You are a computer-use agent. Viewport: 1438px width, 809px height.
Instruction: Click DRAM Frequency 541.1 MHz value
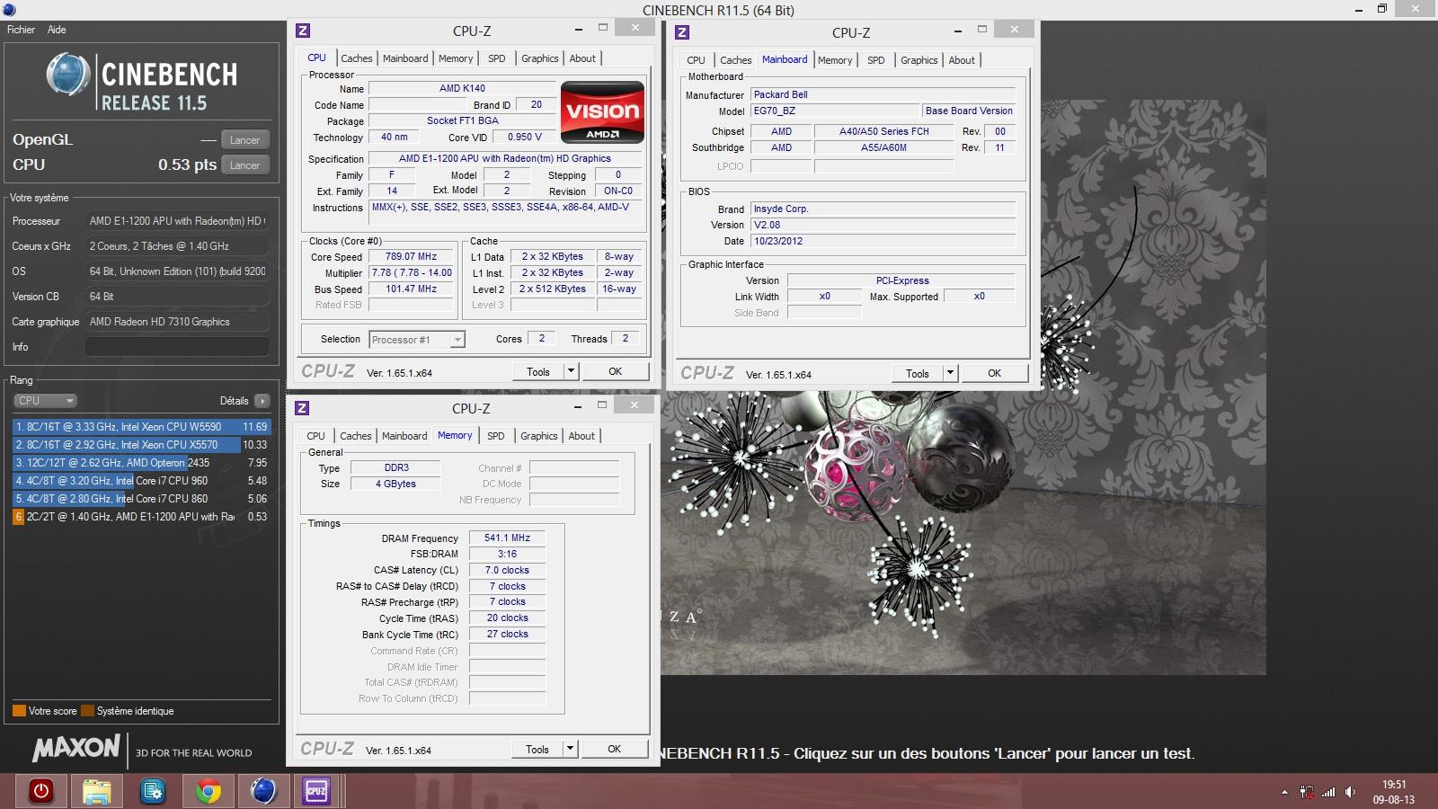click(x=507, y=538)
